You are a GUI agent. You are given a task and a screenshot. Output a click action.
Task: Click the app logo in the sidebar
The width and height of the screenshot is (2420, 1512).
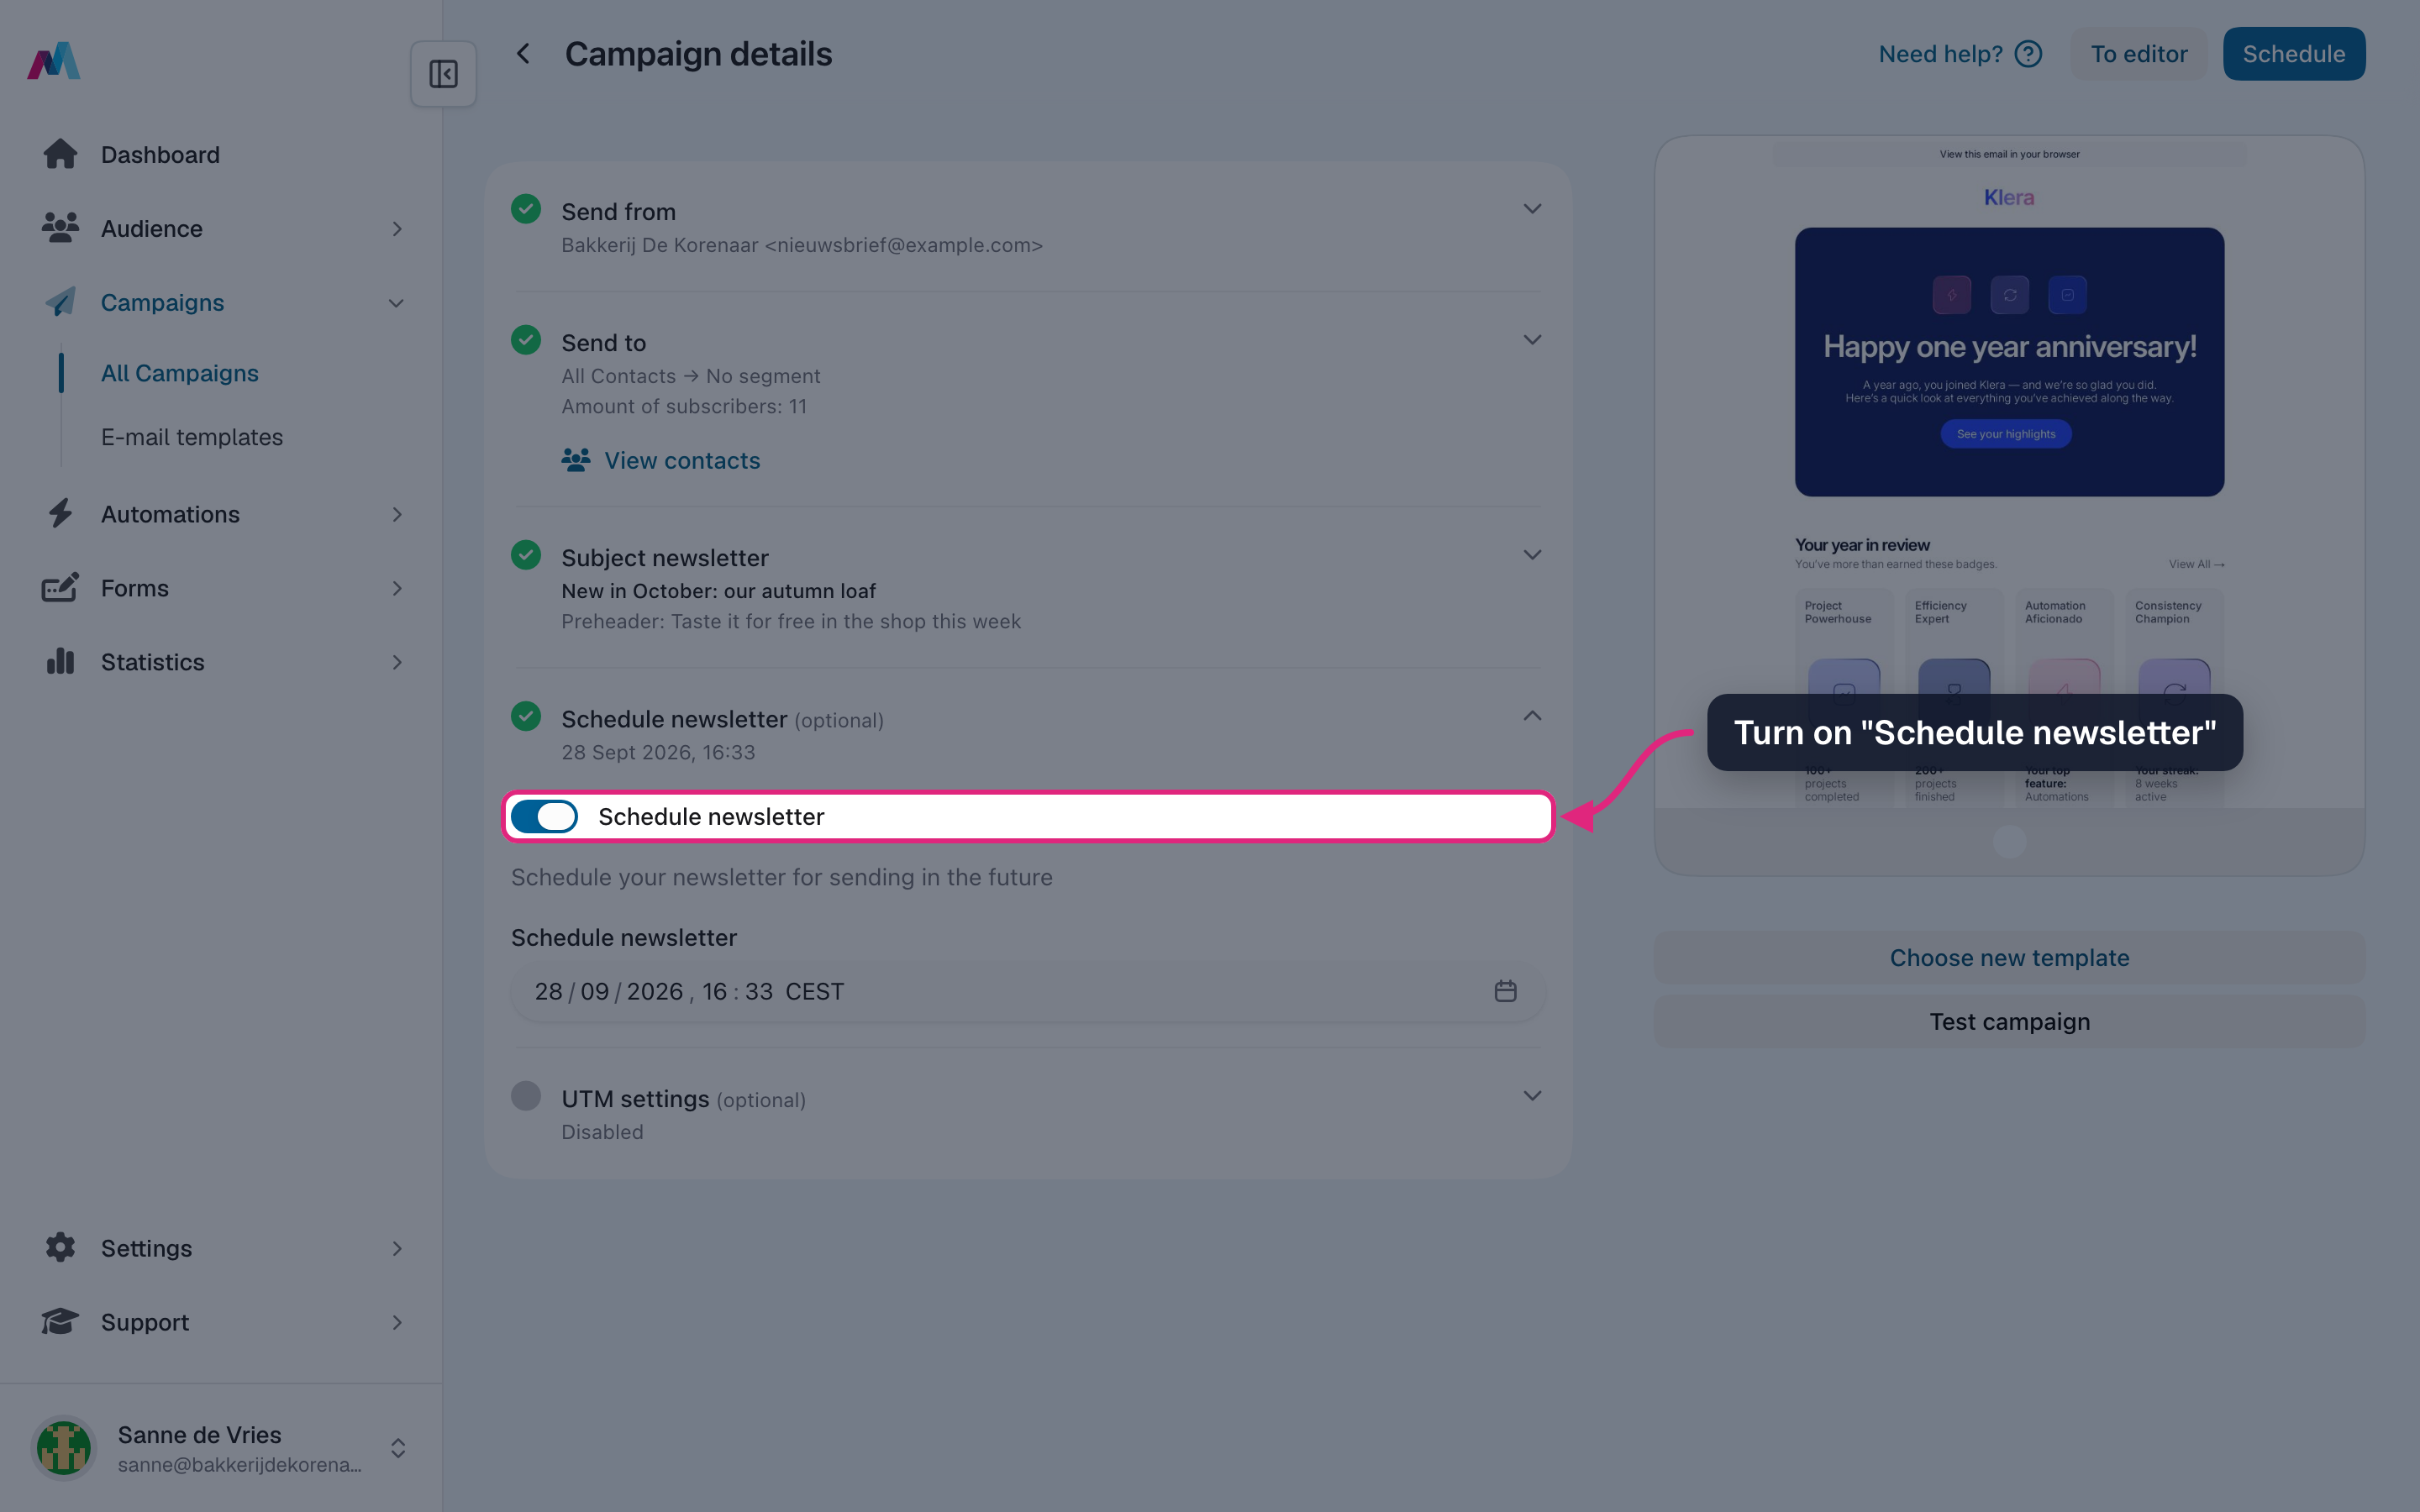tap(54, 61)
